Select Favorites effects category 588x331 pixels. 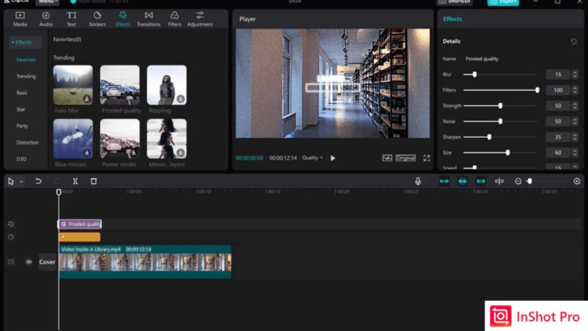(26, 60)
